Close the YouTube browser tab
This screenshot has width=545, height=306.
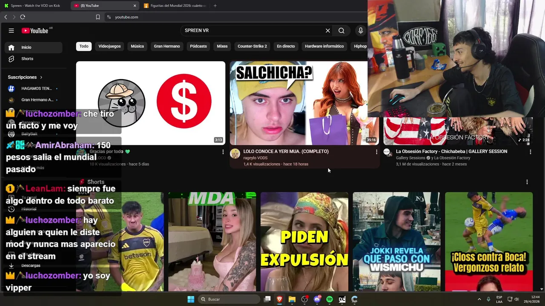135,6
